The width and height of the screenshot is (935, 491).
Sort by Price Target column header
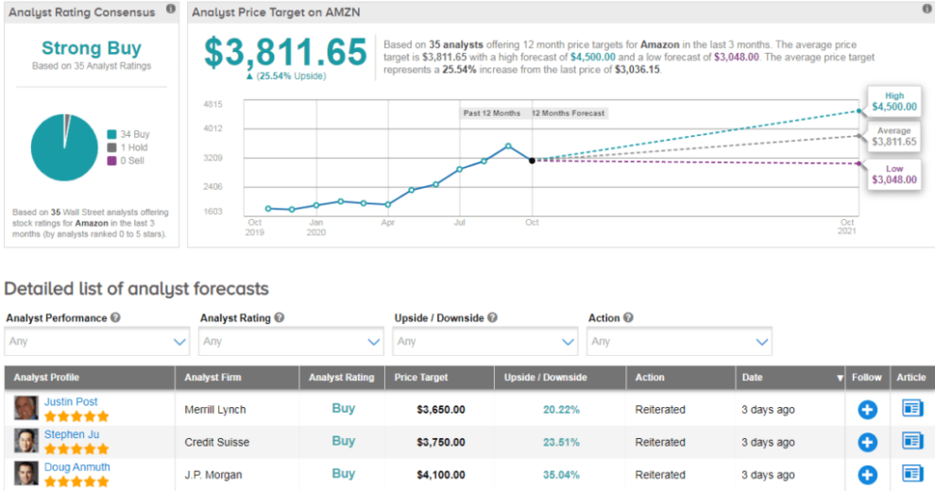tap(421, 377)
